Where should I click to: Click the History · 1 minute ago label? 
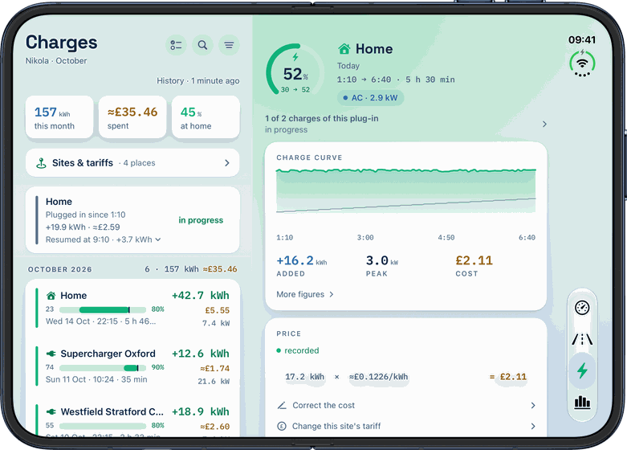coord(198,81)
